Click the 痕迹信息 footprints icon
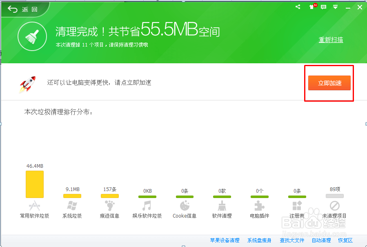The height and width of the screenshot is (247, 367). point(109,205)
